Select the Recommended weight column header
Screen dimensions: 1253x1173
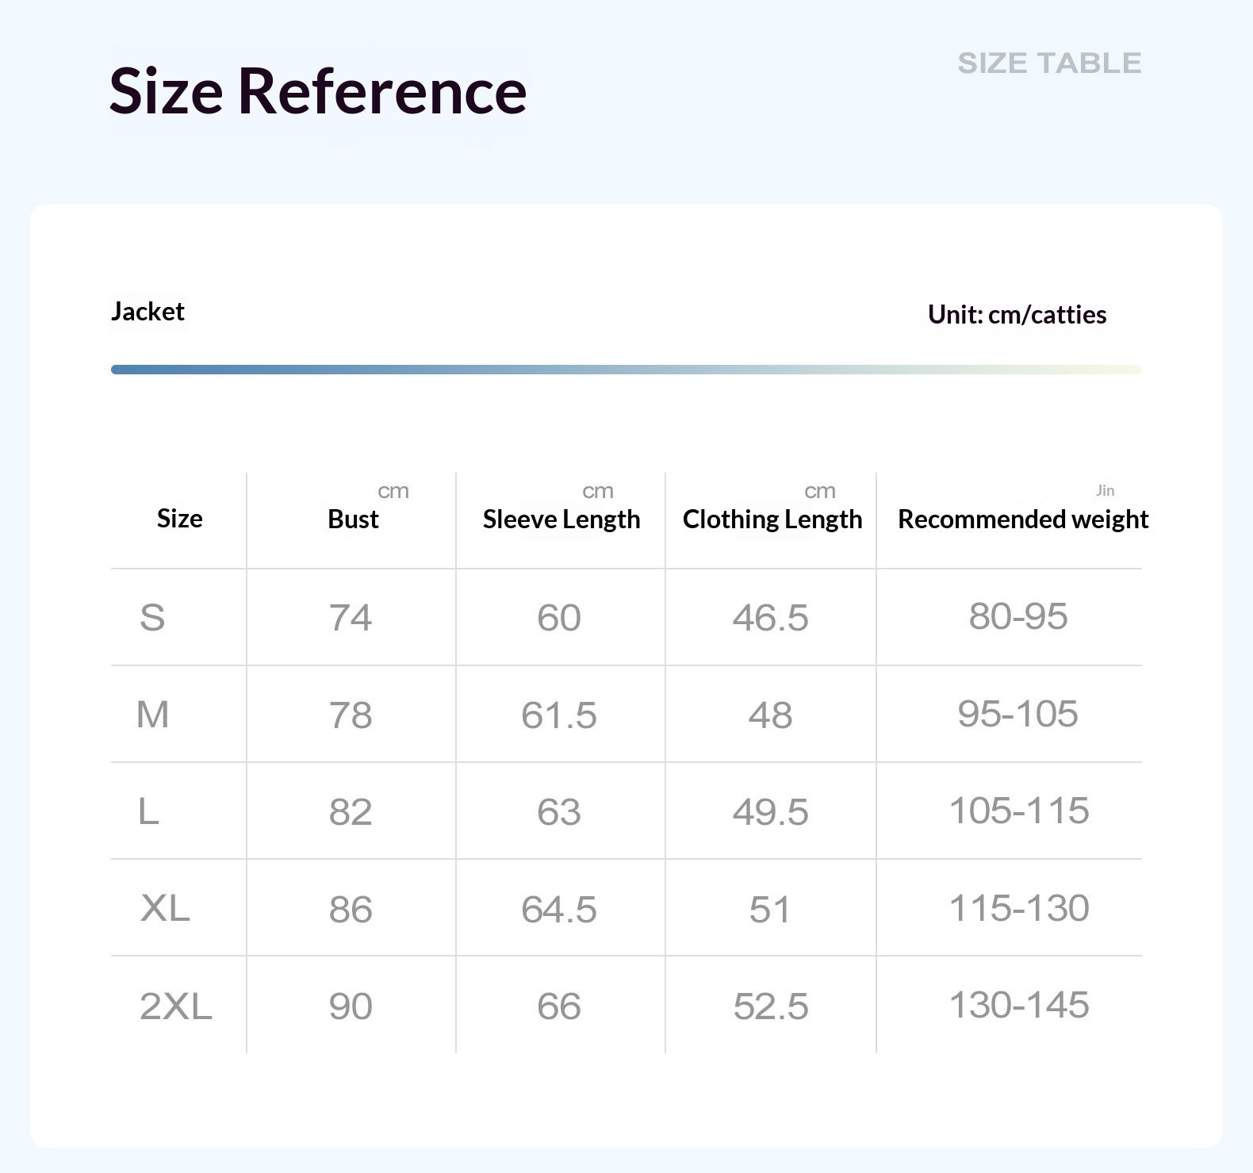tap(1023, 519)
